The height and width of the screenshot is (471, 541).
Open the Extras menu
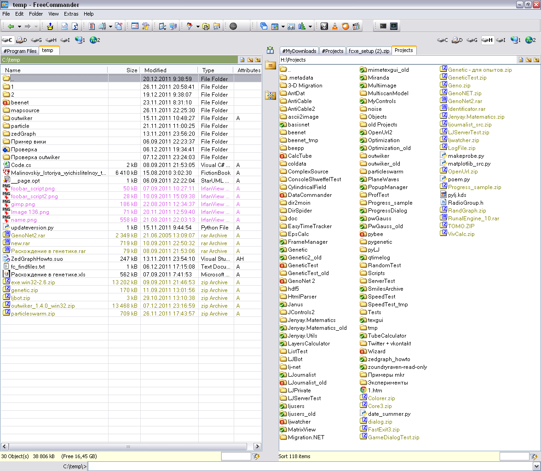[x=71, y=14]
